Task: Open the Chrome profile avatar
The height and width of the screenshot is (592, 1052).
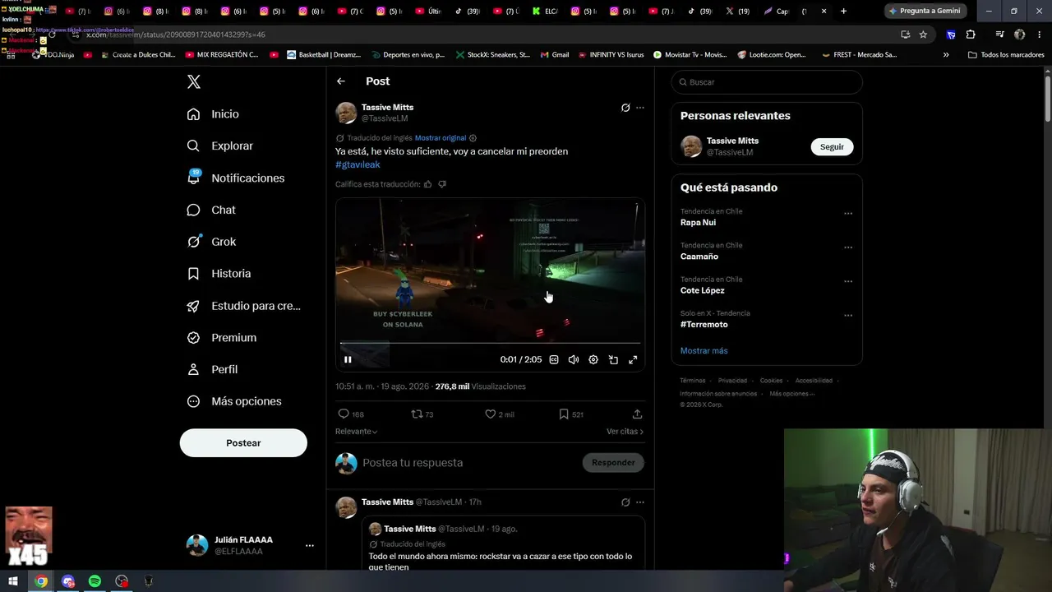Action: [1019, 35]
